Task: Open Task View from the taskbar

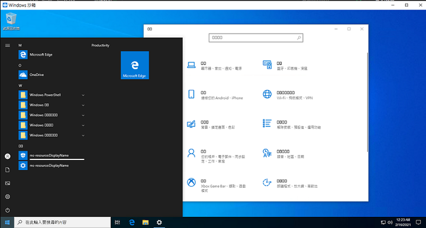Action: [x=117, y=222]
